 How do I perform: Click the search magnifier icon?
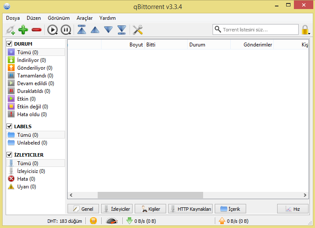[x=218, y=29]
